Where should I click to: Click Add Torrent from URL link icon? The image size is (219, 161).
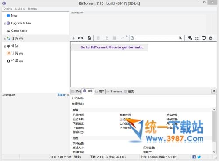pyautogui.click(x=81, y=38)
